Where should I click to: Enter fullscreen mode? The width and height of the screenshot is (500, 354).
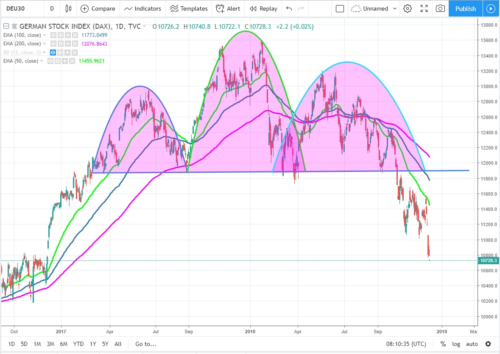point(424,8)
